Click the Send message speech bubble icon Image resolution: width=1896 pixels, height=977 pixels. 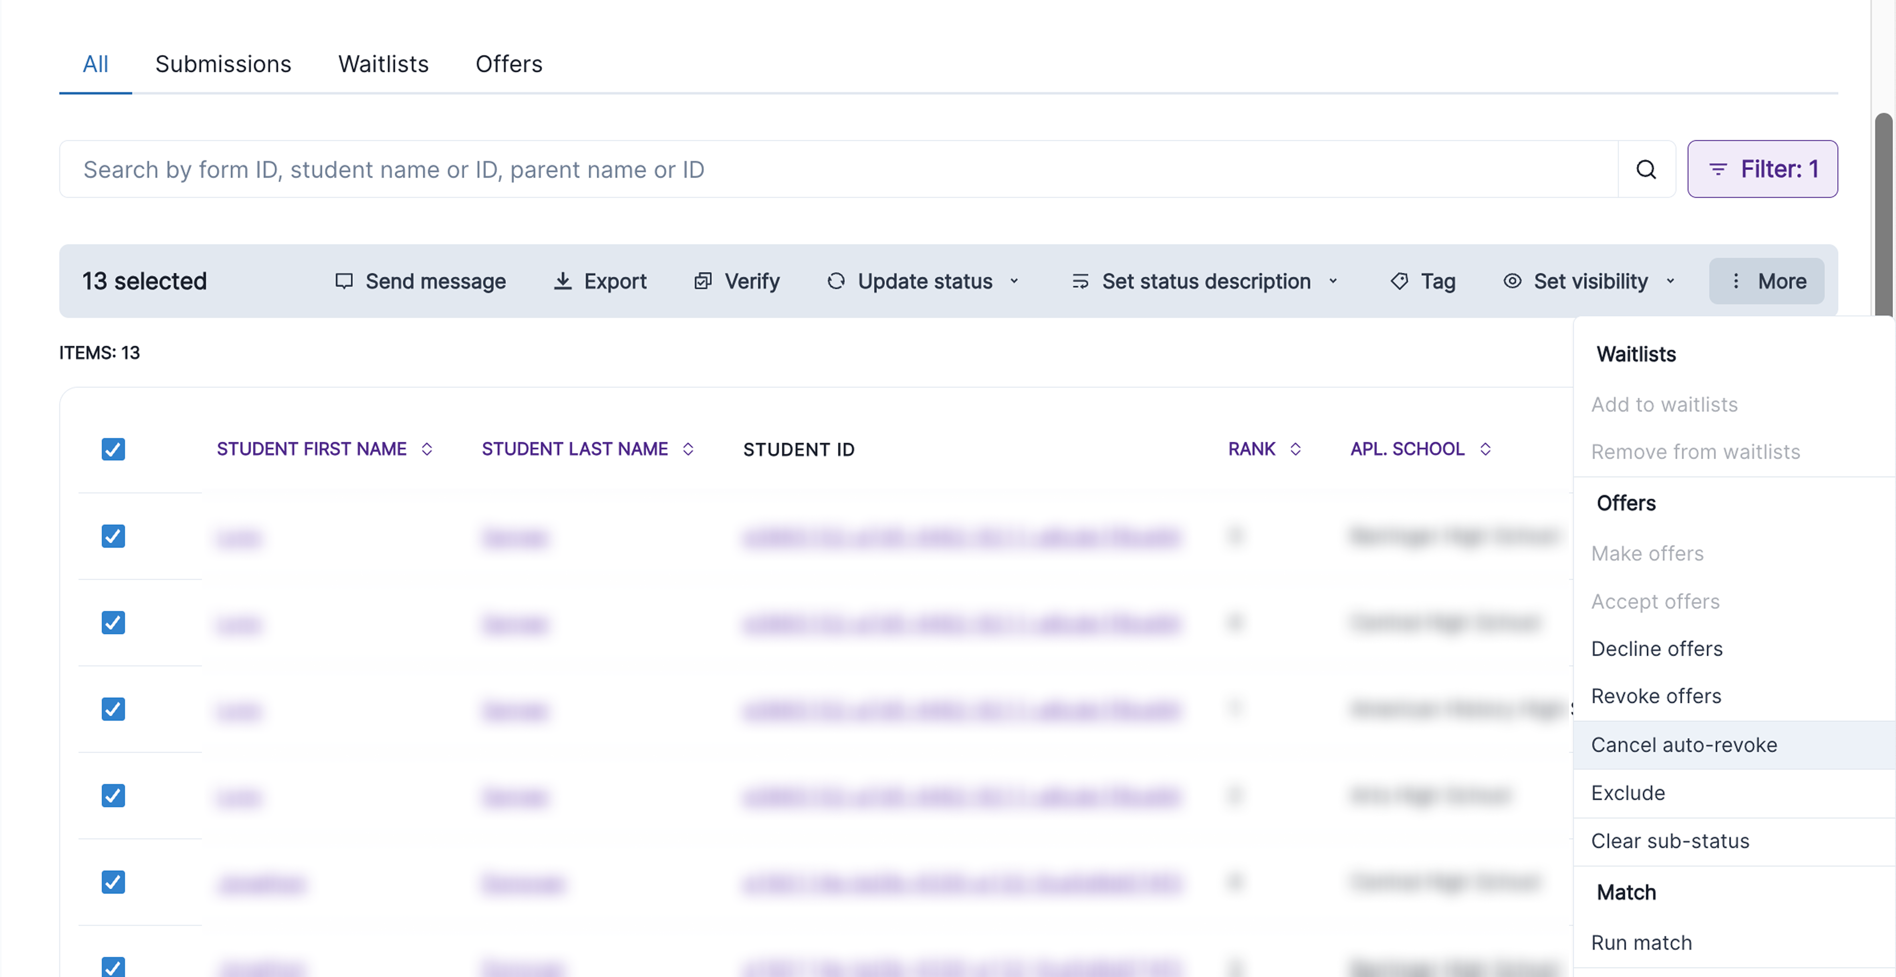point(344,281)
